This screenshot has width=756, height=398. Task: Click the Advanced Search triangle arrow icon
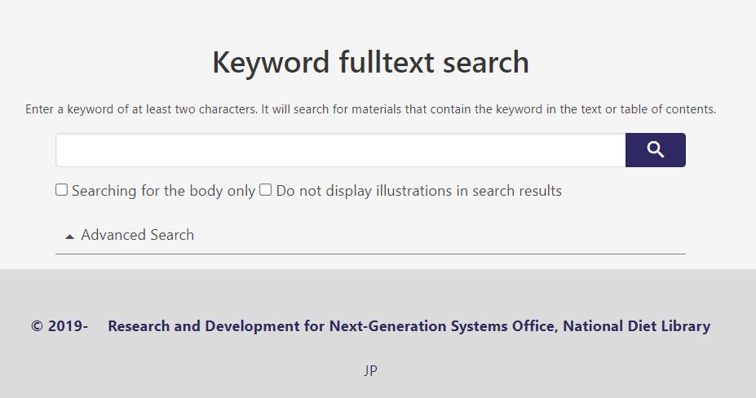[70, 237]
